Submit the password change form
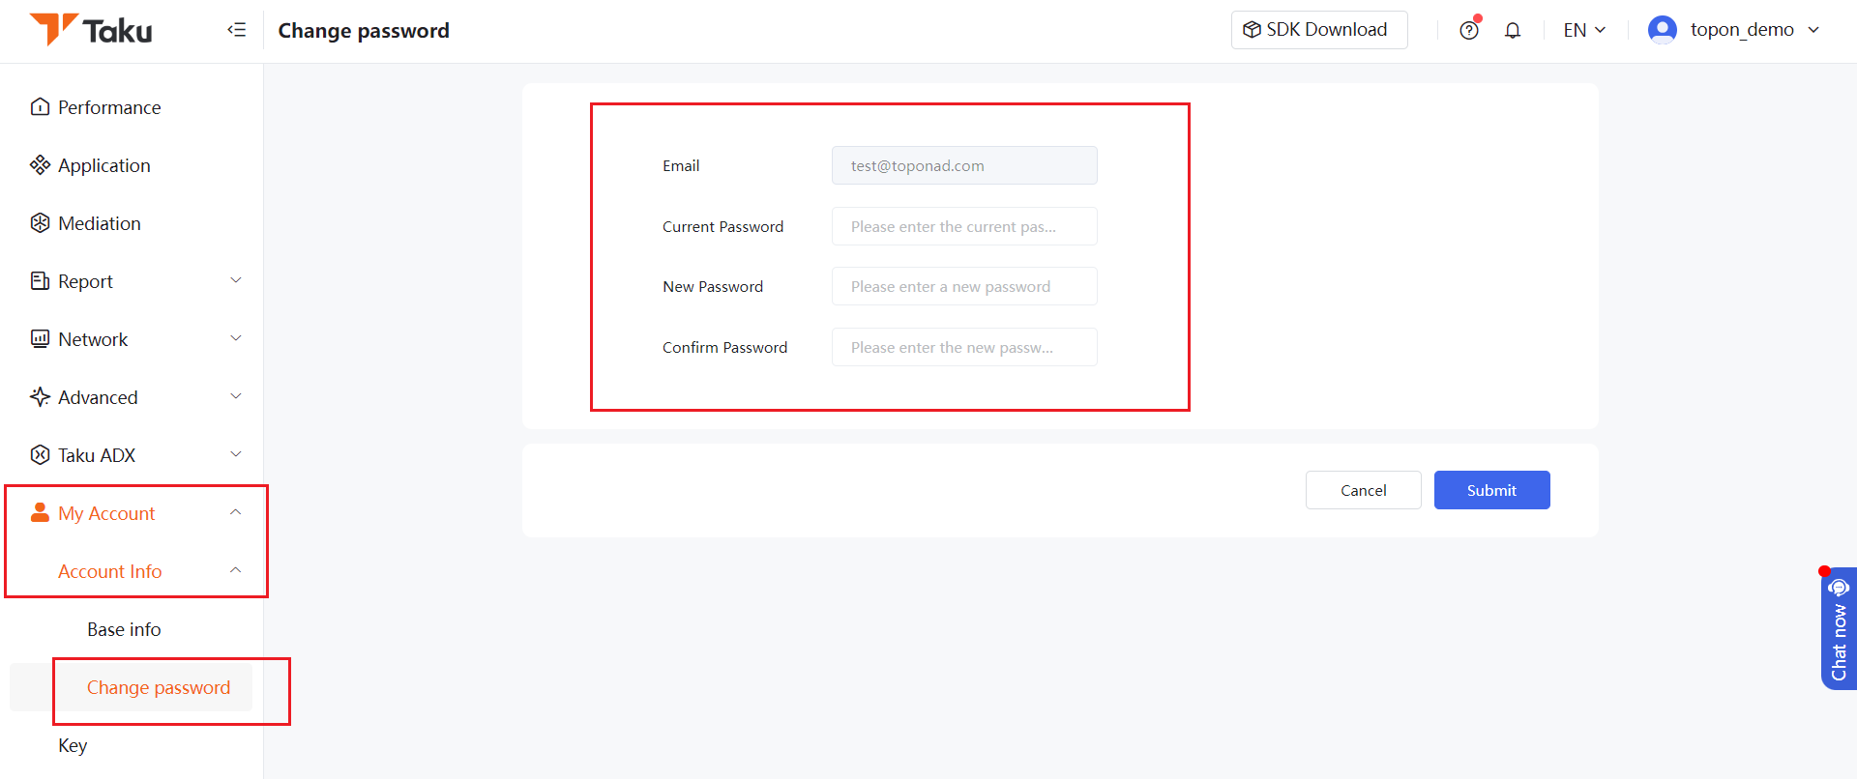Viewport: 1857px width, 779px height. (x=1492, y=490)
